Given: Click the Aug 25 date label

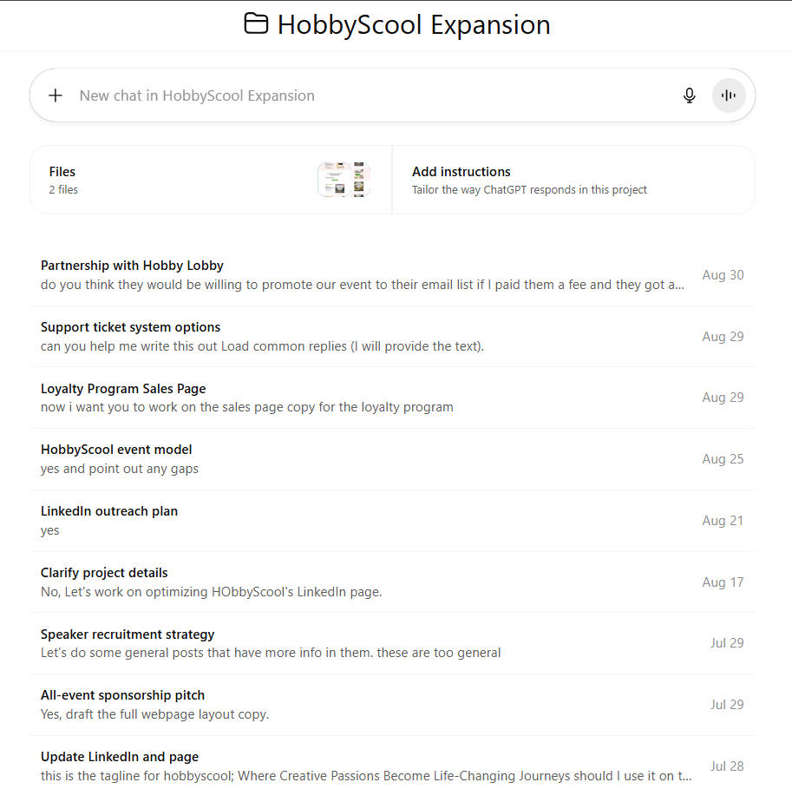Looking at the screenshot, I should tap(723, 459).
